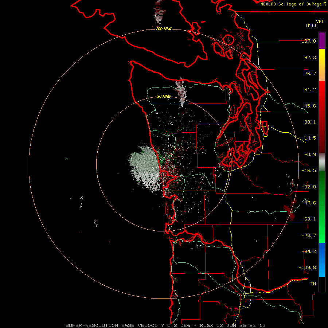Click the VEL legend title

pyautogui.click(x=320, y=22)
